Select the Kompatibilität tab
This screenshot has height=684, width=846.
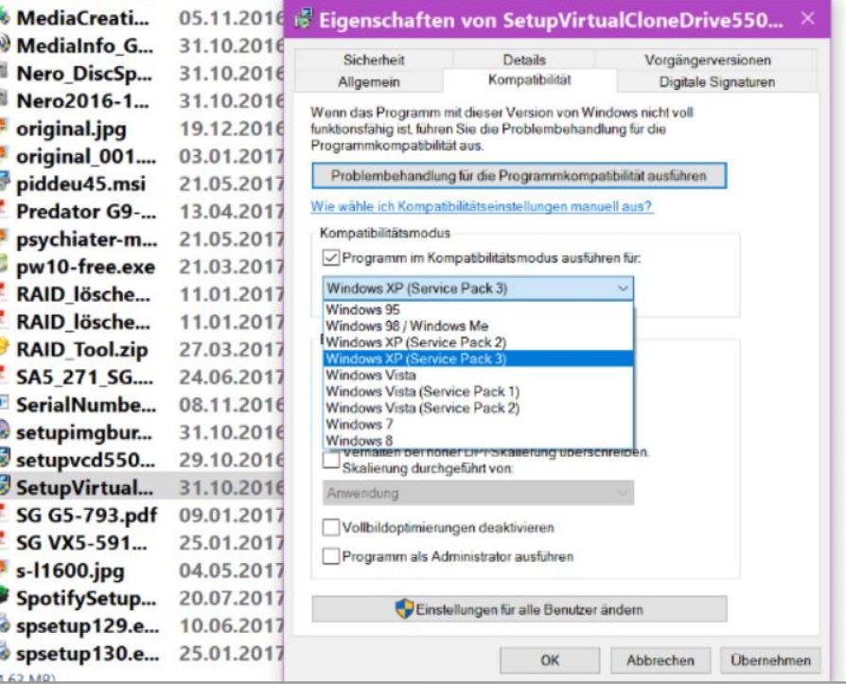[x=529, y=80]
